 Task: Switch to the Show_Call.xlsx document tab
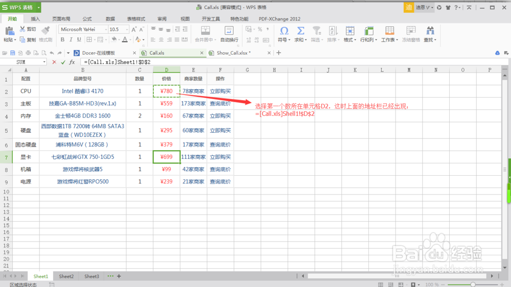pos(234,53)
